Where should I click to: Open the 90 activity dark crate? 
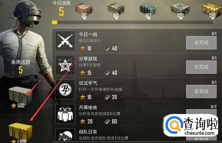(148, 10)
